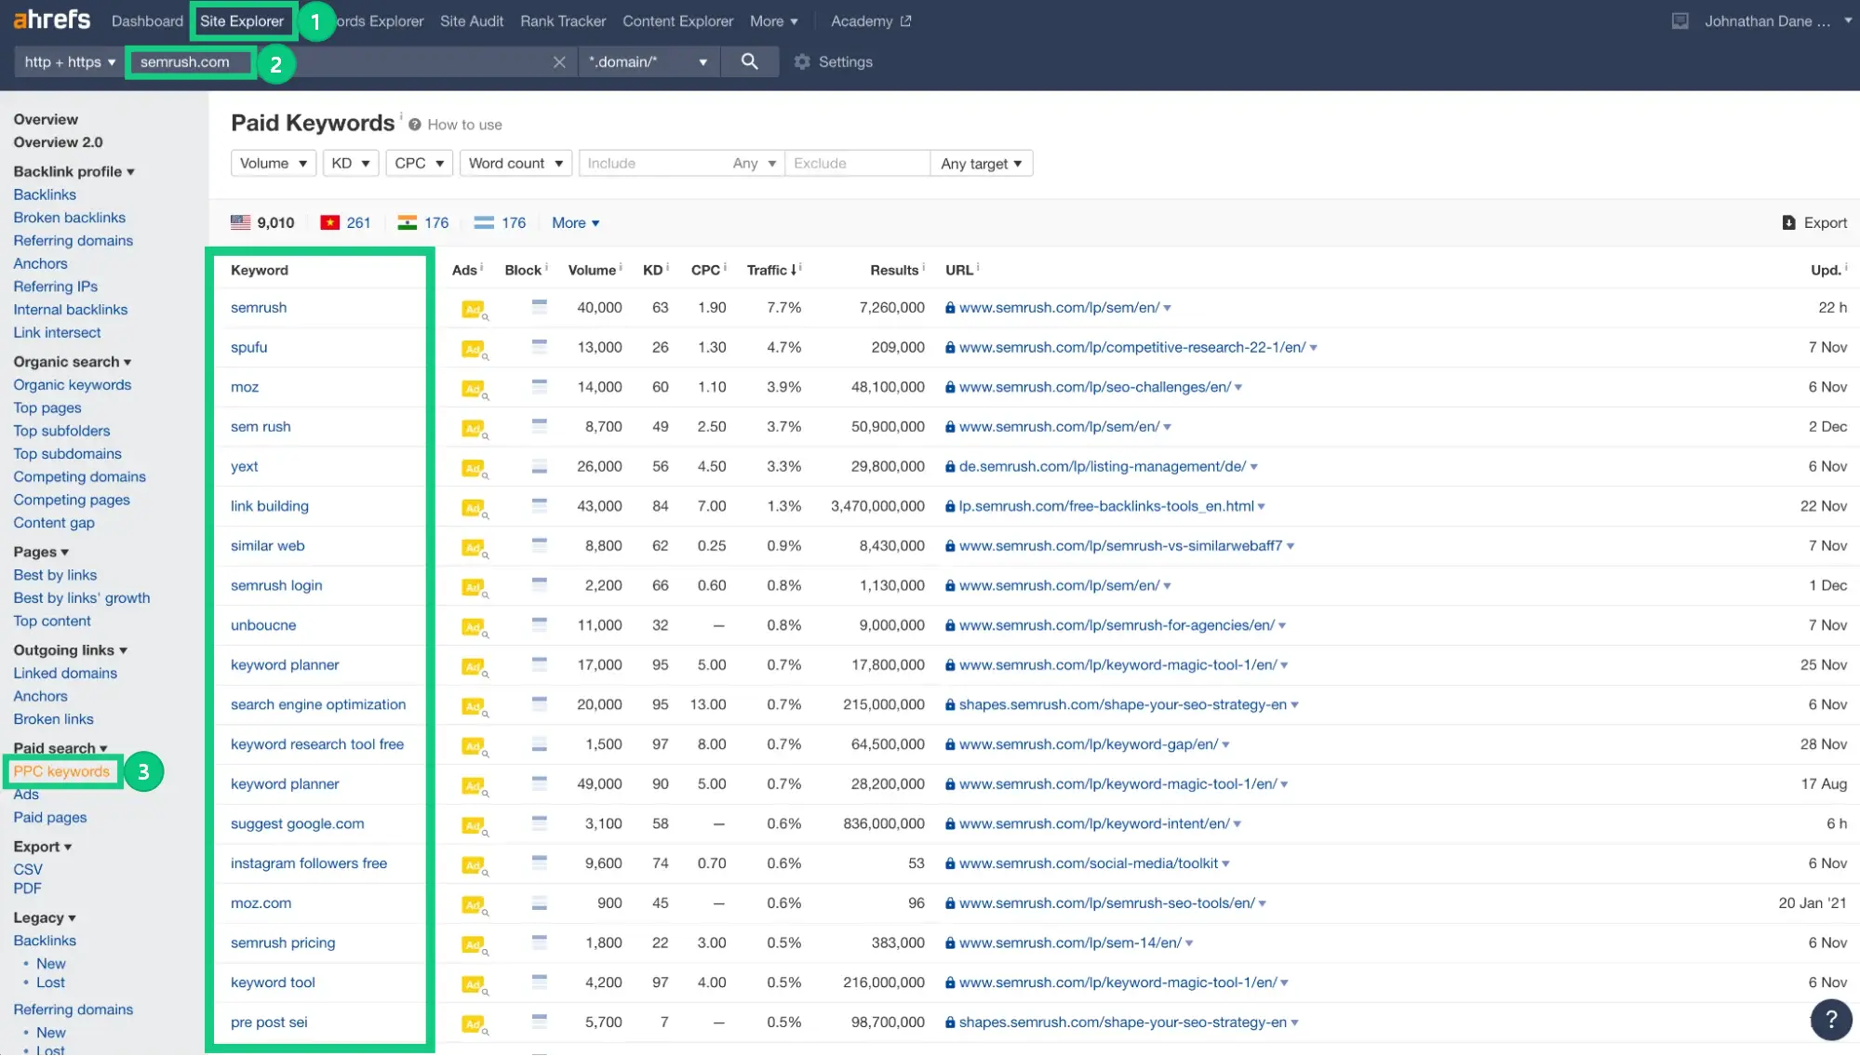Collapse the Organic search section
Image resolution: width=1860 pixels, height=1056 pixels.
(72, 362)
